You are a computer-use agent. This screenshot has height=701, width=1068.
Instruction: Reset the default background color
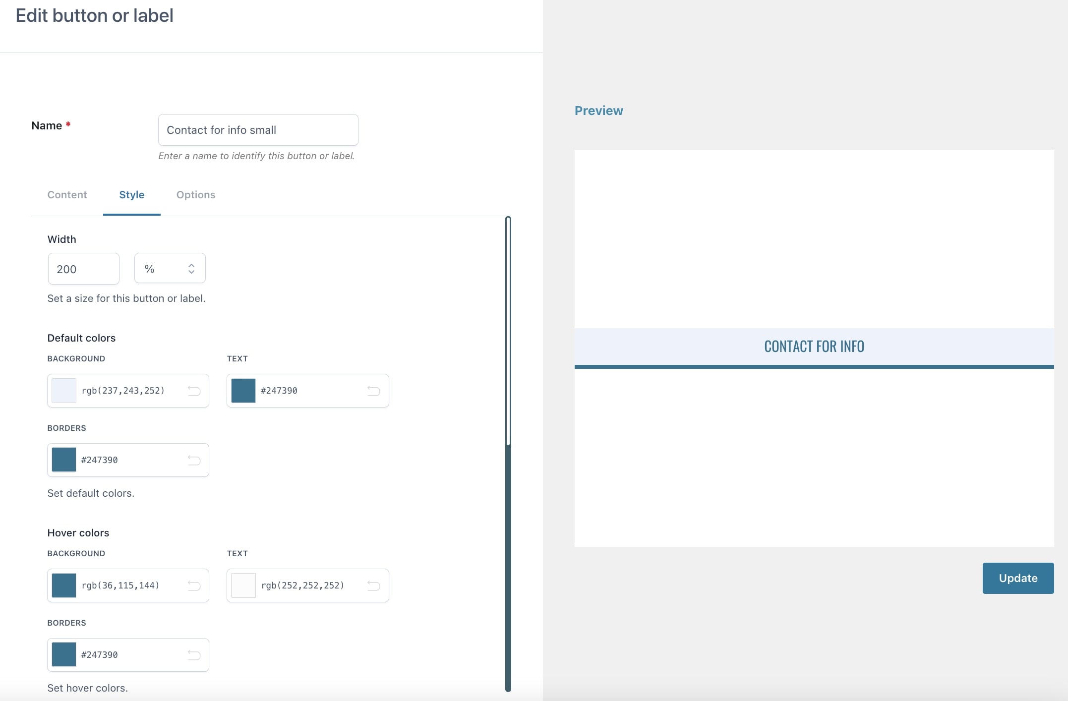(194, 391)
